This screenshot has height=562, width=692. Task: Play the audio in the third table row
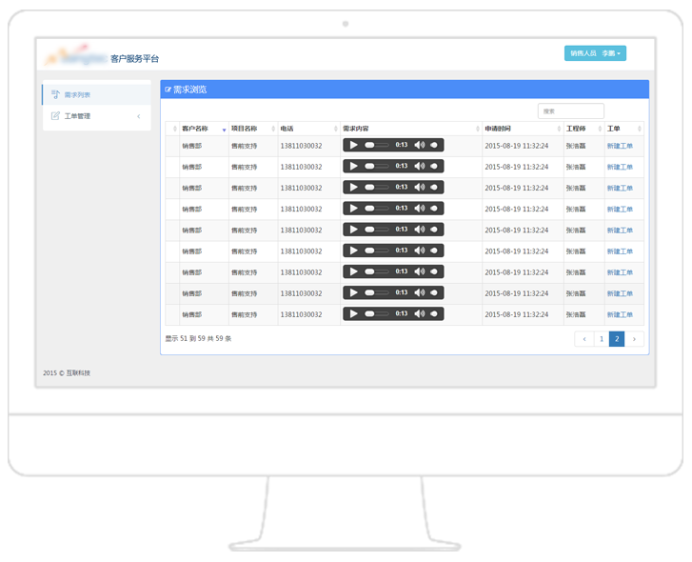[x=353, y=188]
